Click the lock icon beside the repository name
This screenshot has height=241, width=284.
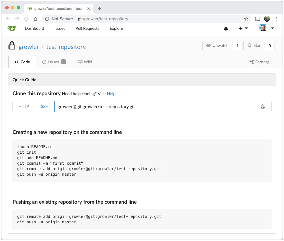[12, 46]
